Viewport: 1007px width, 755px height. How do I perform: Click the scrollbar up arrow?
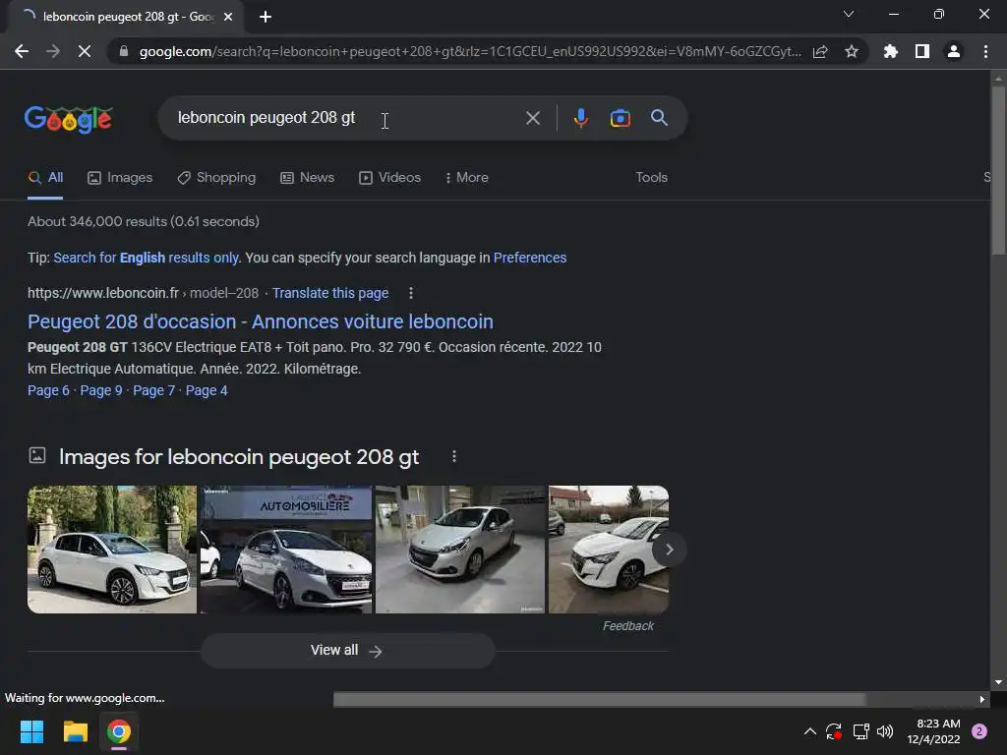coord(998,79)
